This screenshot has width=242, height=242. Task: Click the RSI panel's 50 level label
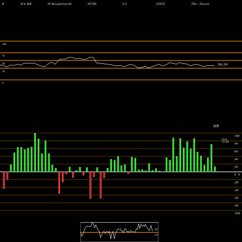3,63
